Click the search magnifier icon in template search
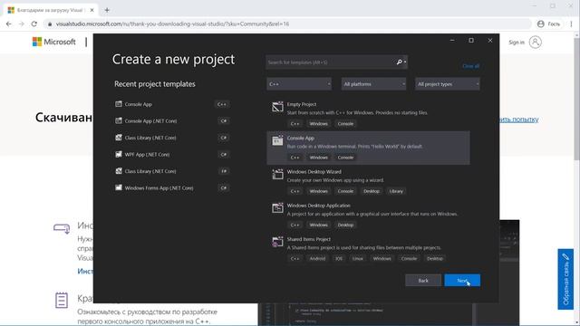The image size is (580, 326). pyautogui.click(x=400, y=62)
